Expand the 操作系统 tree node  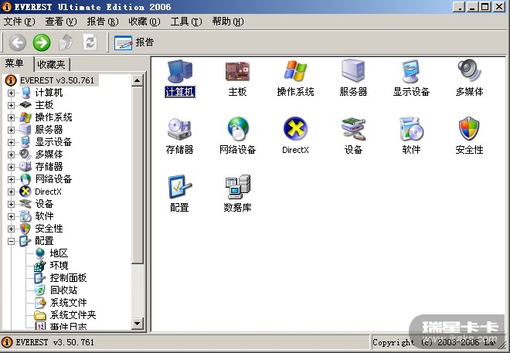tap(11, 117)
